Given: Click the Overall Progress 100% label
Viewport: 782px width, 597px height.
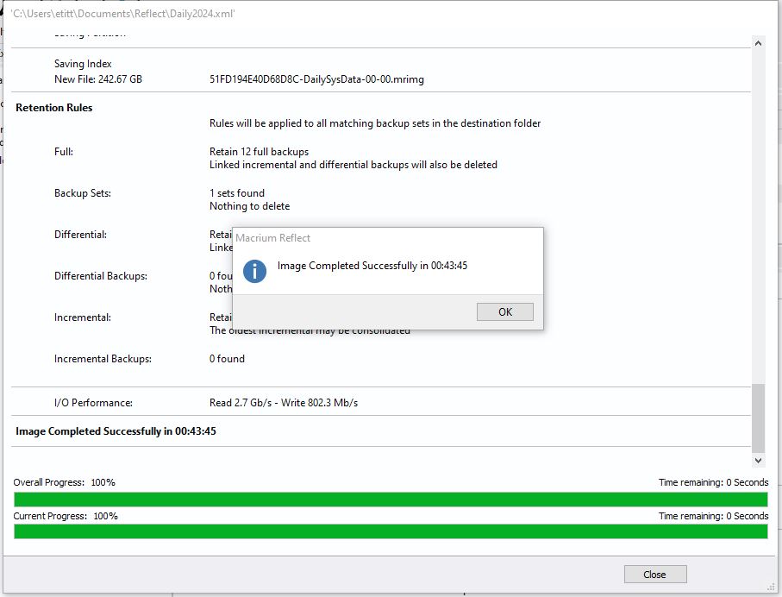Looking at the screenshot, I should click(64, 482).
